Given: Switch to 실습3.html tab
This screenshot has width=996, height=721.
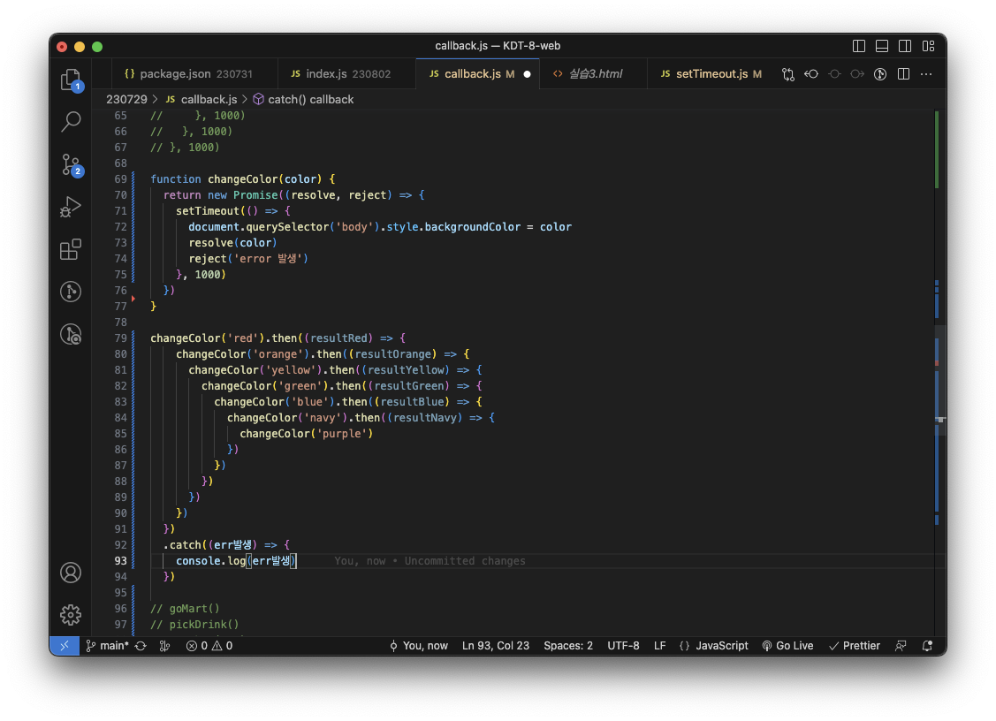Looking at the screenshot, I should coord(593,74).
